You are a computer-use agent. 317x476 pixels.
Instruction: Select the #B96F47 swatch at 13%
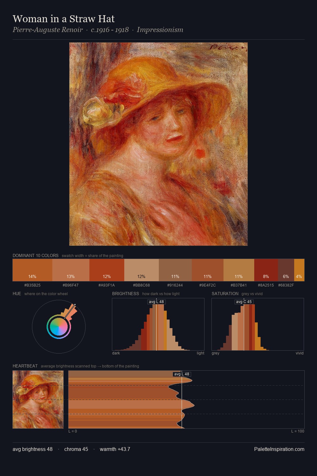pyautogui.click(x=71, y=270)
